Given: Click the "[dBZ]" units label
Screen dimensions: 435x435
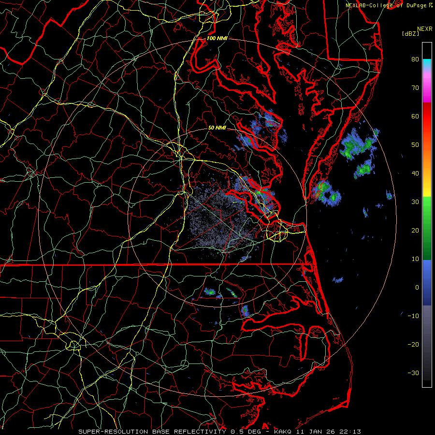Looking at the screenshot, I should [x=410, y=34].
